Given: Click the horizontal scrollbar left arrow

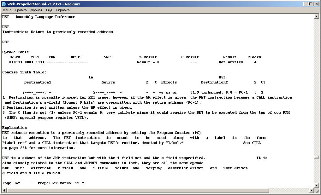Looking at the screenshot, I should [x=4, y=191].
